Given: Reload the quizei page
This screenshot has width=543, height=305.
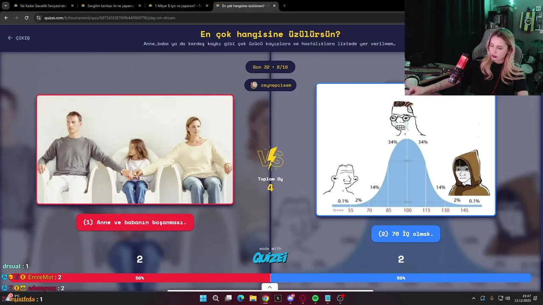Looking at the screenshot, I should (26, 18).
